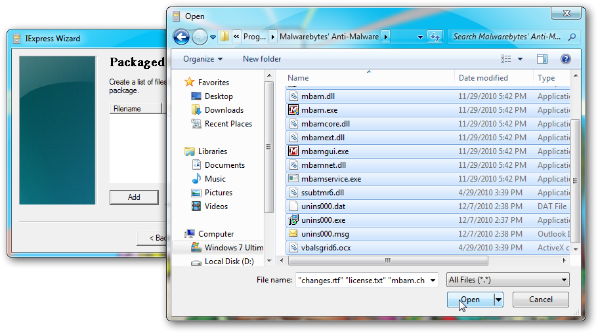
Task: Click the navigation pane scroll down arrow
Action: point(269,261)
